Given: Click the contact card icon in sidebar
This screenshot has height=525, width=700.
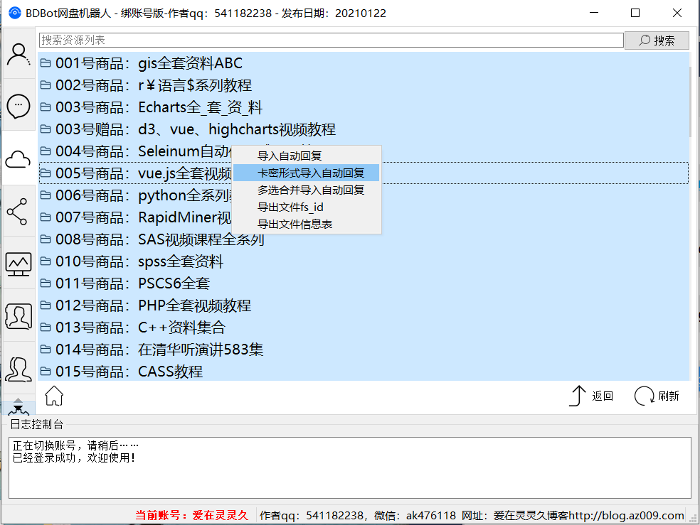Looking at the screenshot, I should pyautogui.click(x=18, y=316).
